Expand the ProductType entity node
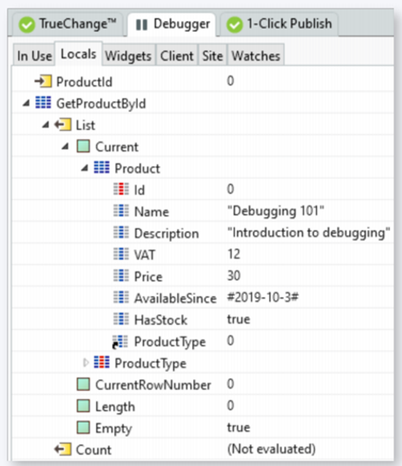 86,363
